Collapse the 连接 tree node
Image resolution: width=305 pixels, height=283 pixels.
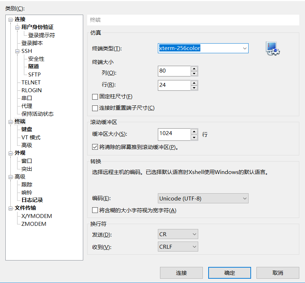point(11,20)
